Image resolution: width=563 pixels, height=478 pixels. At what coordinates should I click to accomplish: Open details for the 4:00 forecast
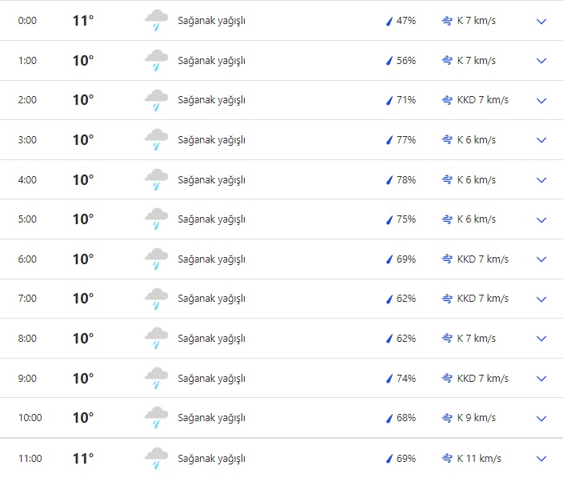(x=541, y=180)
